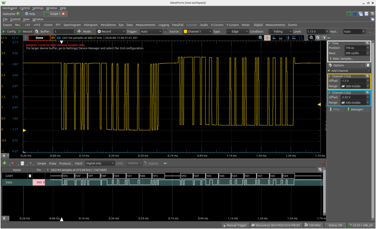376x229 pixels.
Task: Close the digital panel with red X
Action: [323, 163]
